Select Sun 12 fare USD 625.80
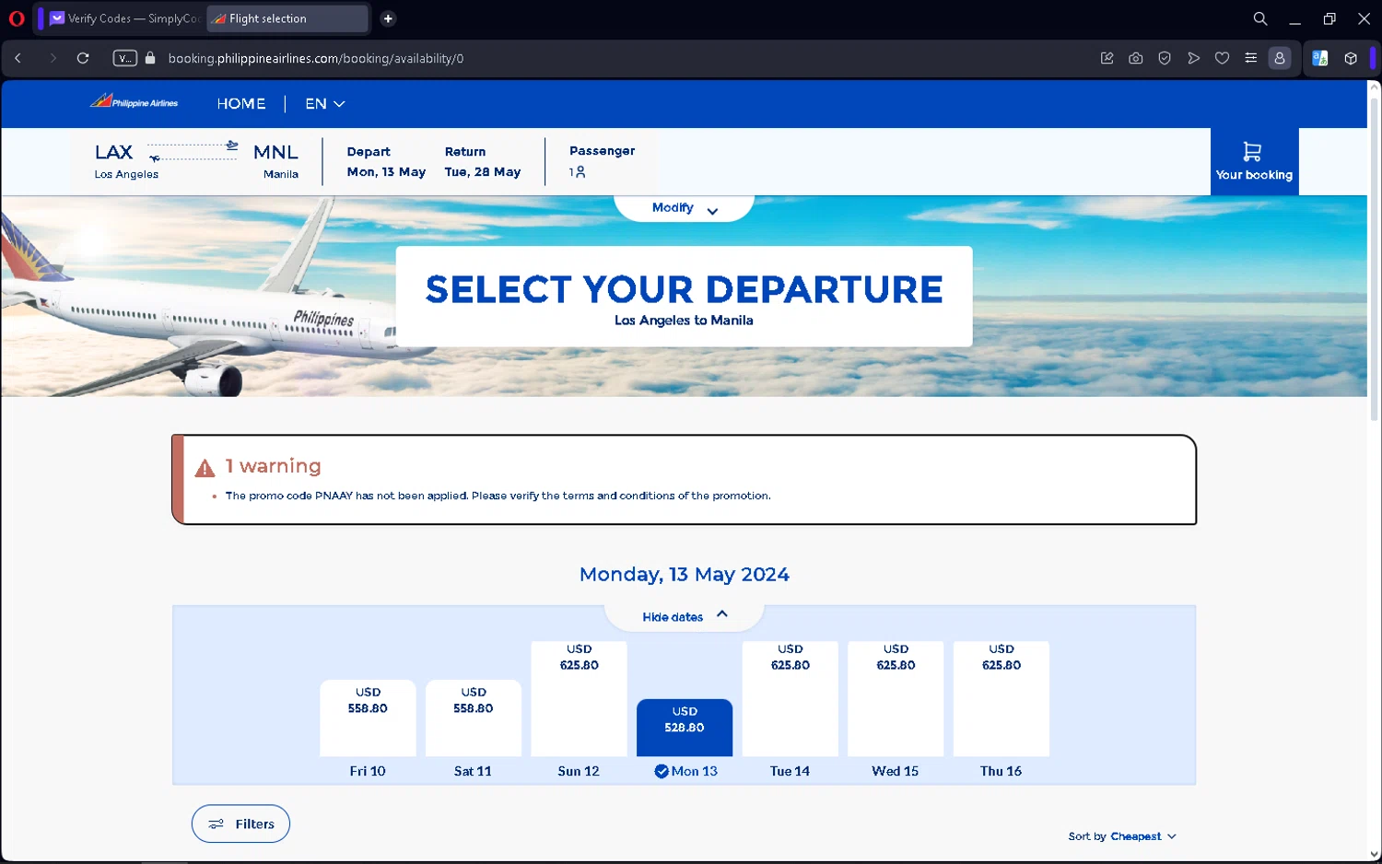The width and height of the screenshot is (1382, 864). (580, 698)
